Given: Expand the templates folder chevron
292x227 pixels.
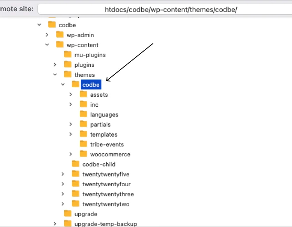Looking at the screenshot, I should [x=70, y=134].
